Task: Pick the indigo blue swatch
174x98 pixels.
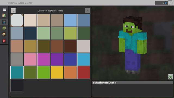Action: 70,59
